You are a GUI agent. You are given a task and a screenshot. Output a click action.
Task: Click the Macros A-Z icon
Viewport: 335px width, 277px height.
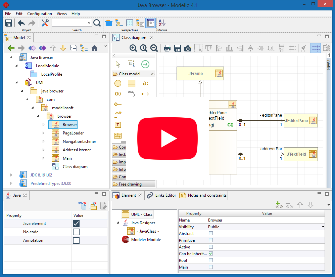pyautogui.click(x=162, y=23)
